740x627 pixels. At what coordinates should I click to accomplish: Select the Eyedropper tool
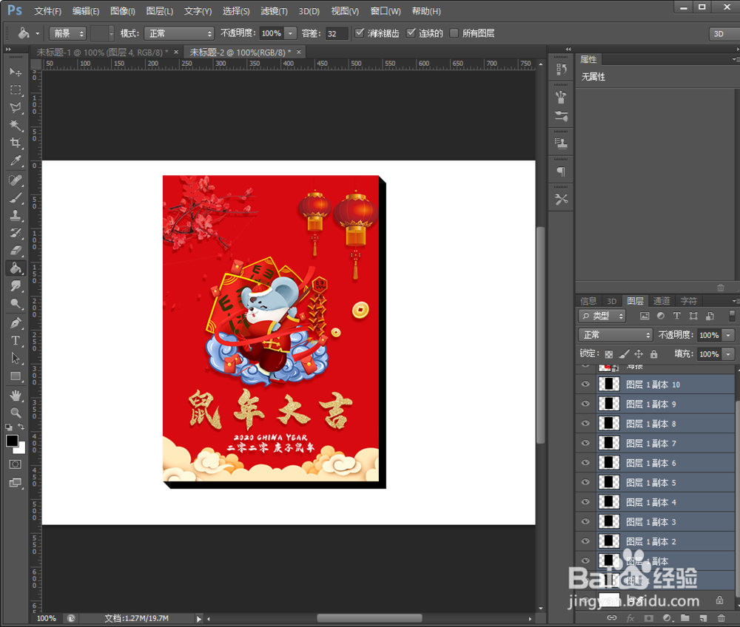point(16,161)
